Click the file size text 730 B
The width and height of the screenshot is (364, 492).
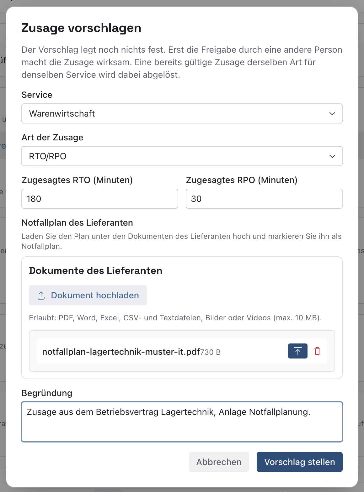[x=211, y=352]
